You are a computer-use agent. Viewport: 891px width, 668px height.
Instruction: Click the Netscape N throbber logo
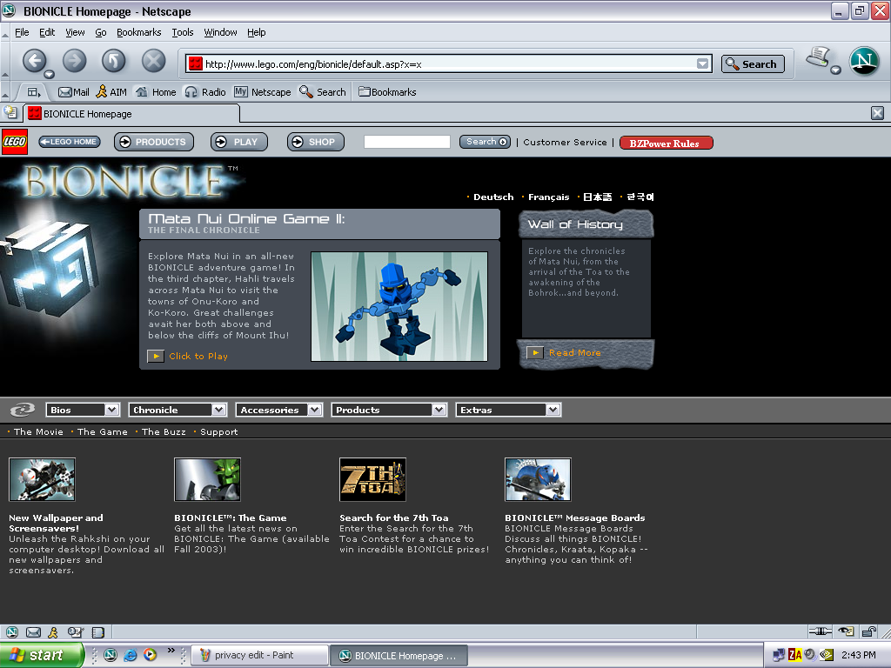pyautogui.click(x=864, y=60)
